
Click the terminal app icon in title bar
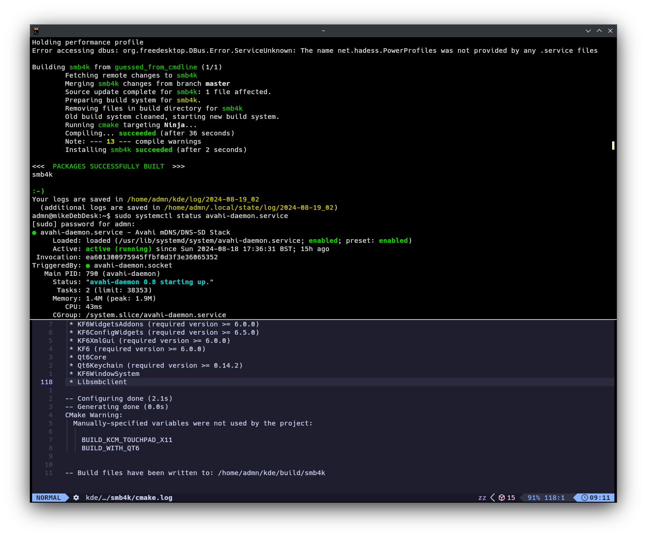pyautogui.click(x=36, y=31)
